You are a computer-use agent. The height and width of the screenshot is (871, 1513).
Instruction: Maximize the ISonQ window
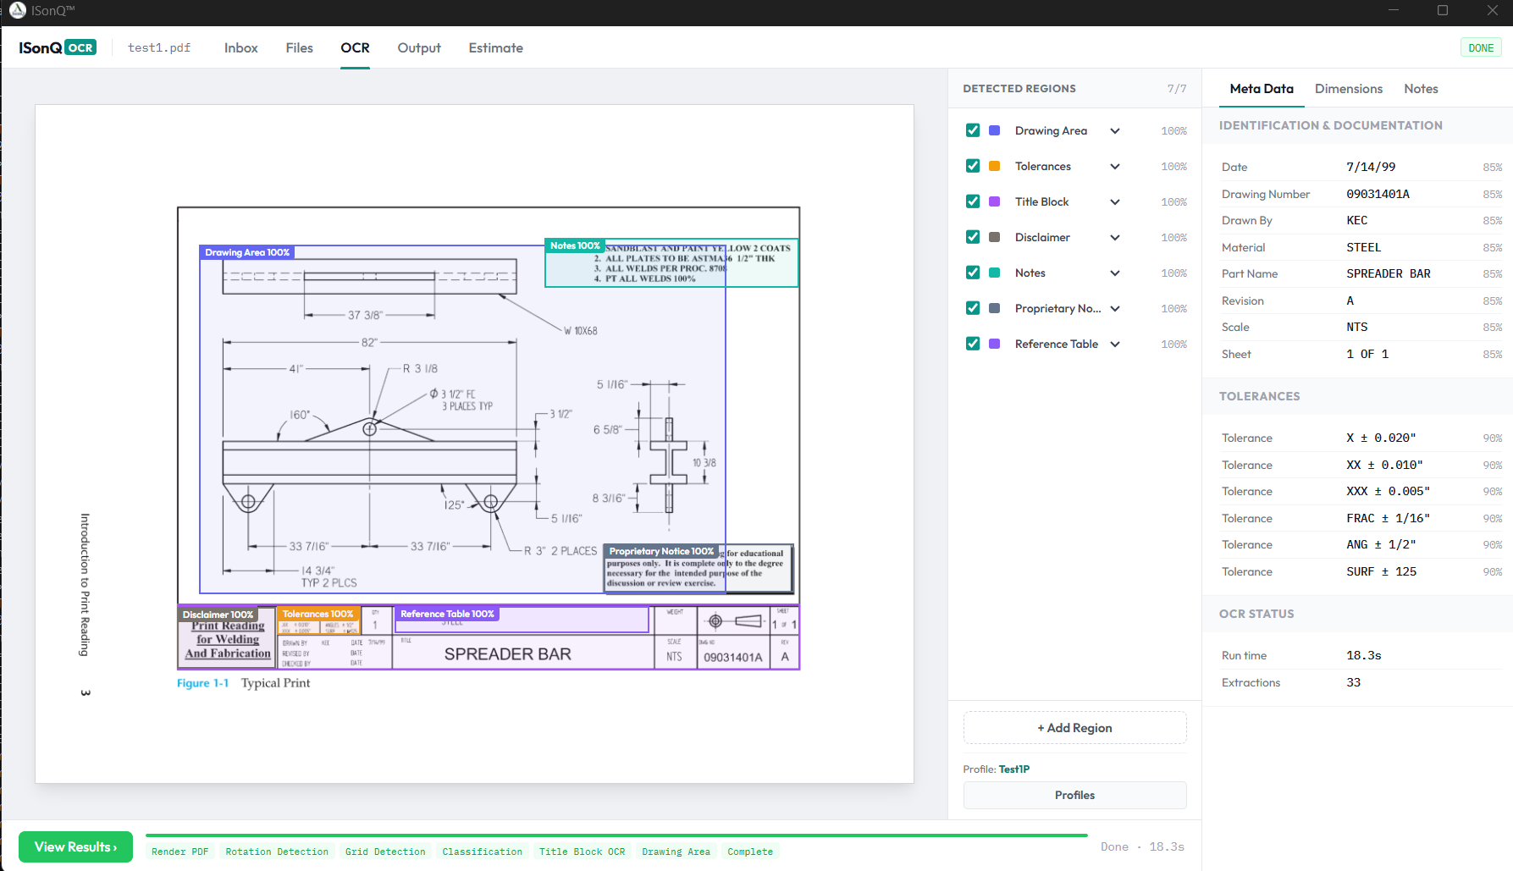pos(1443,10)
